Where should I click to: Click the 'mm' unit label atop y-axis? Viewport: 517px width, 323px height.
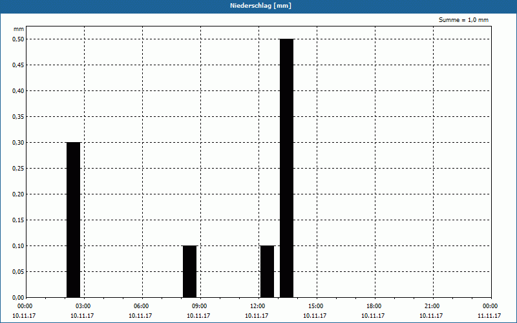(19, 29)
